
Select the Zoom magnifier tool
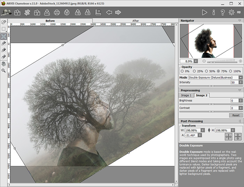click(x=3, y=71)
